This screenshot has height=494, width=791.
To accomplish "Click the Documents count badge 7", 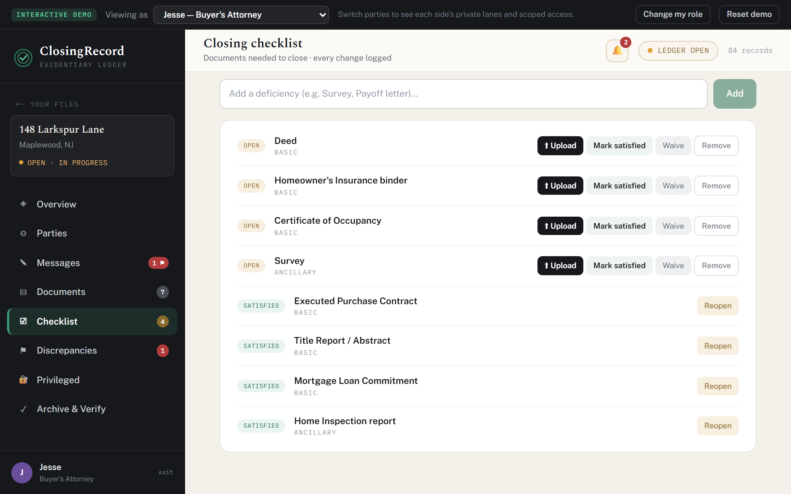I will click(x=163, y=292).
